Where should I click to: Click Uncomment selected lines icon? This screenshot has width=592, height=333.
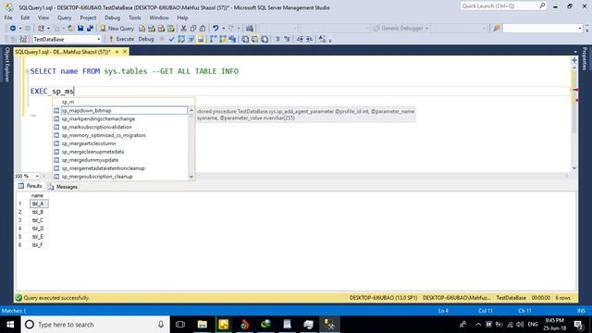click(287, 39)
